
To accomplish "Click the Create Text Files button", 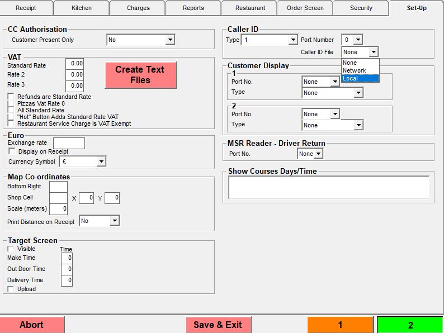I will 140,75.
